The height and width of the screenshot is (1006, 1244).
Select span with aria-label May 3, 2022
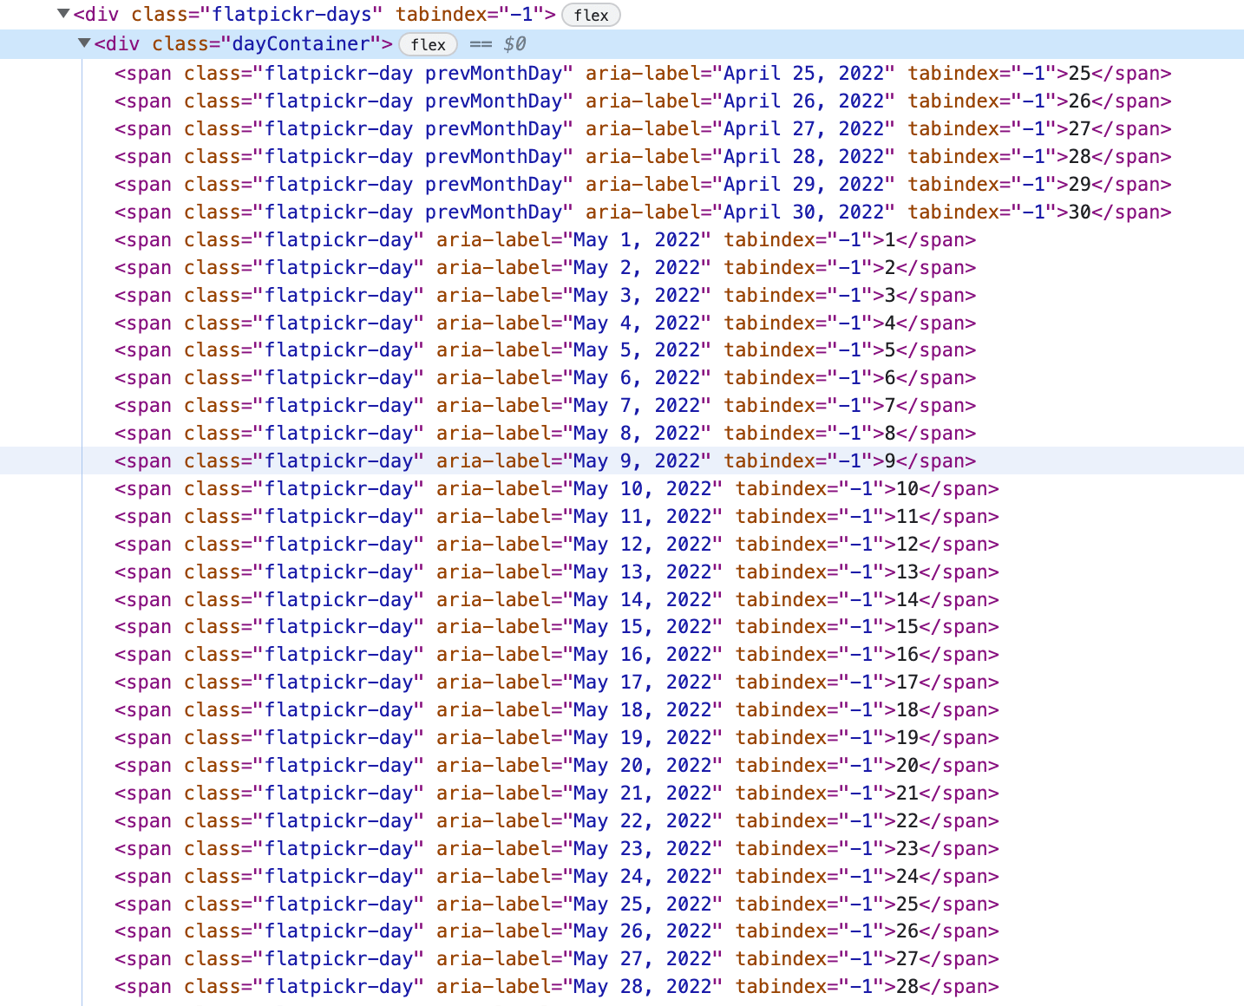545,296
